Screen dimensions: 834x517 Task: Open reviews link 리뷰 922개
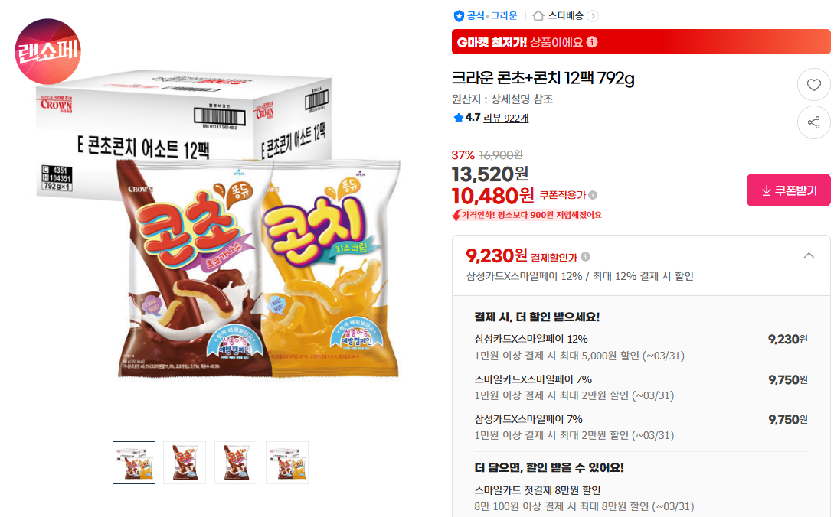coord(505,118)
